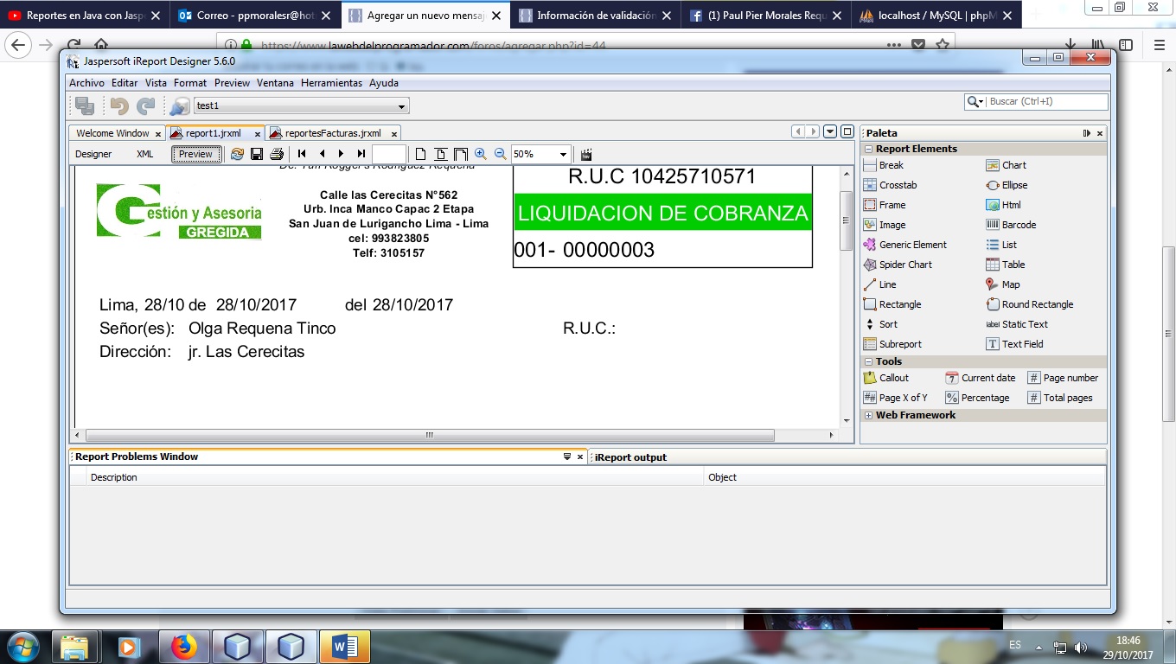
Task: Pick the Spider Chart element
Action: coord(898,265)
